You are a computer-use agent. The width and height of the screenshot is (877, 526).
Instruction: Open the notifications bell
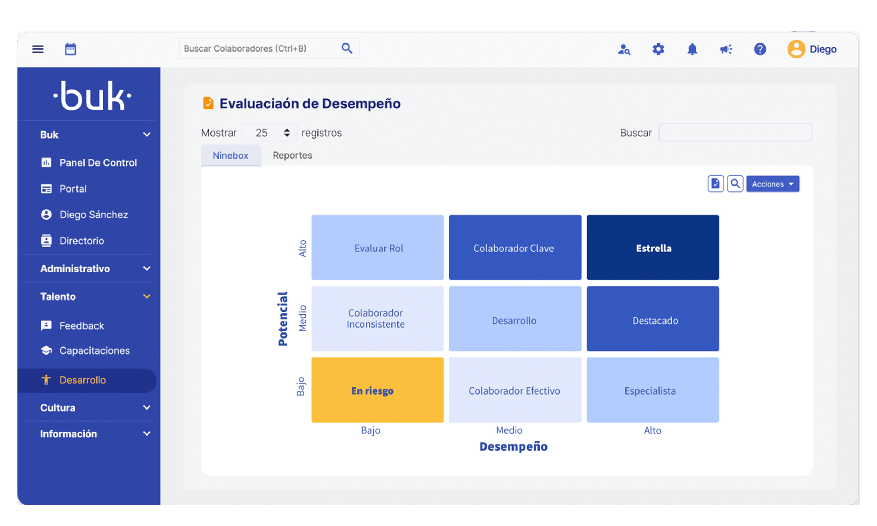[x=692, y=49]
